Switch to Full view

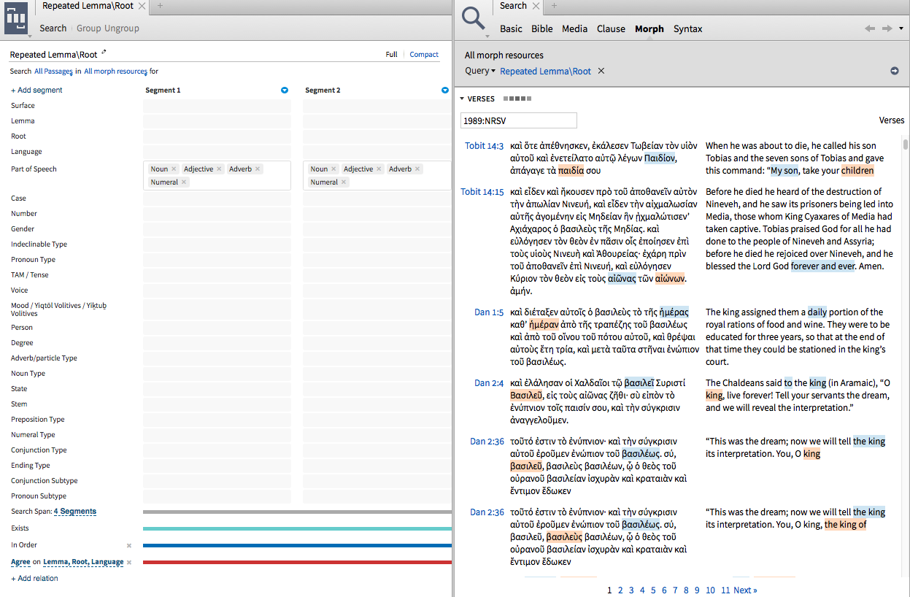coord(391,54)
